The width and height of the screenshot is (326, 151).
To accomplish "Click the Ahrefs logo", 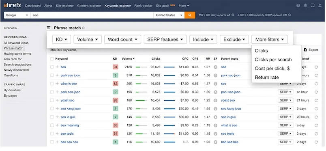I will coord(12,5).
